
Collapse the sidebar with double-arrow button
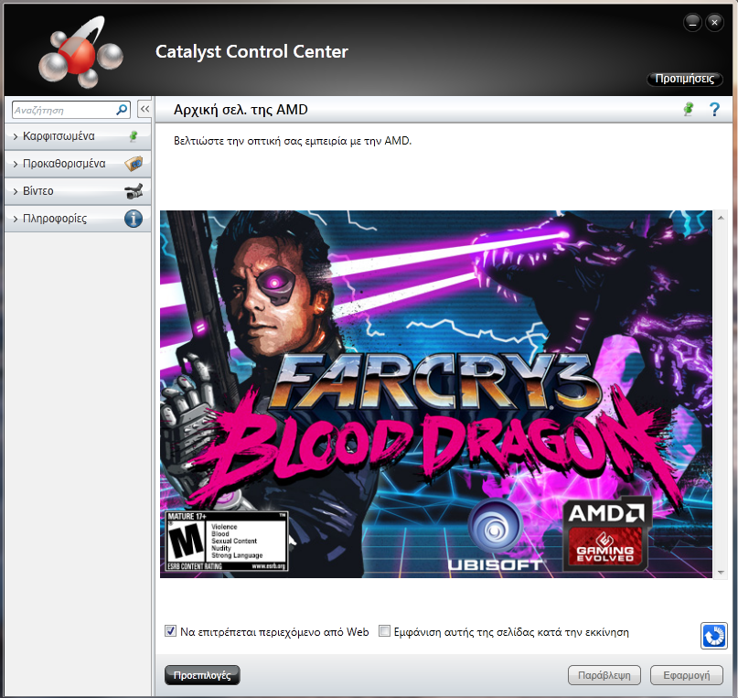(x=144, y=109)
